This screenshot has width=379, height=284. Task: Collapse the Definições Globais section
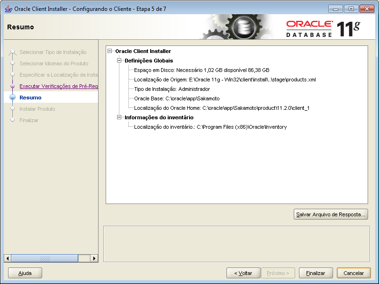(x=119, y=61)
